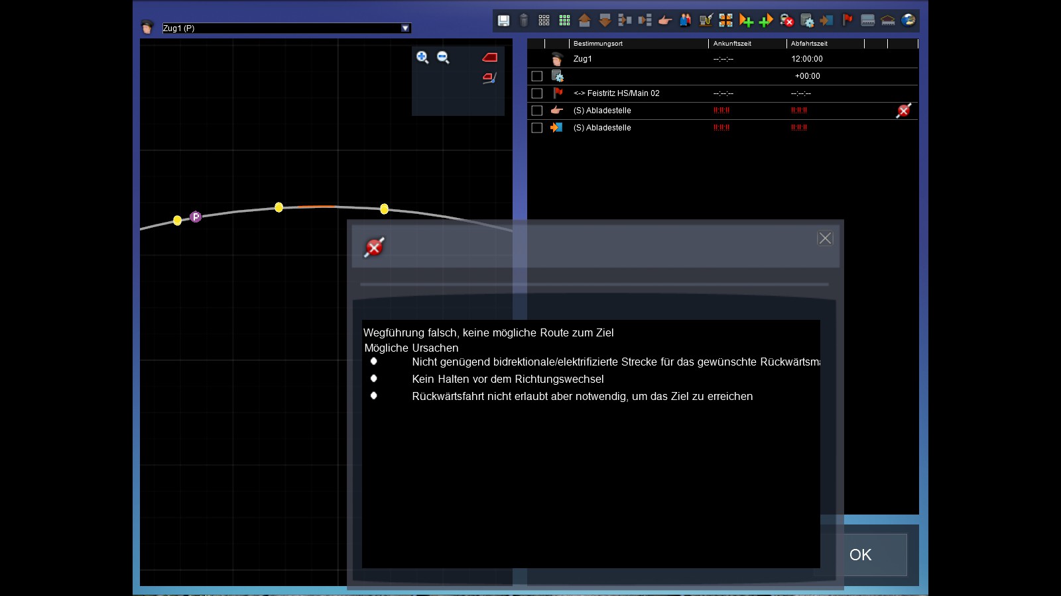Image resolution: width=1061 pixels, height=596 pixels.
Task: Click the grey platform icon in toolbar
Action: point(868,21)
